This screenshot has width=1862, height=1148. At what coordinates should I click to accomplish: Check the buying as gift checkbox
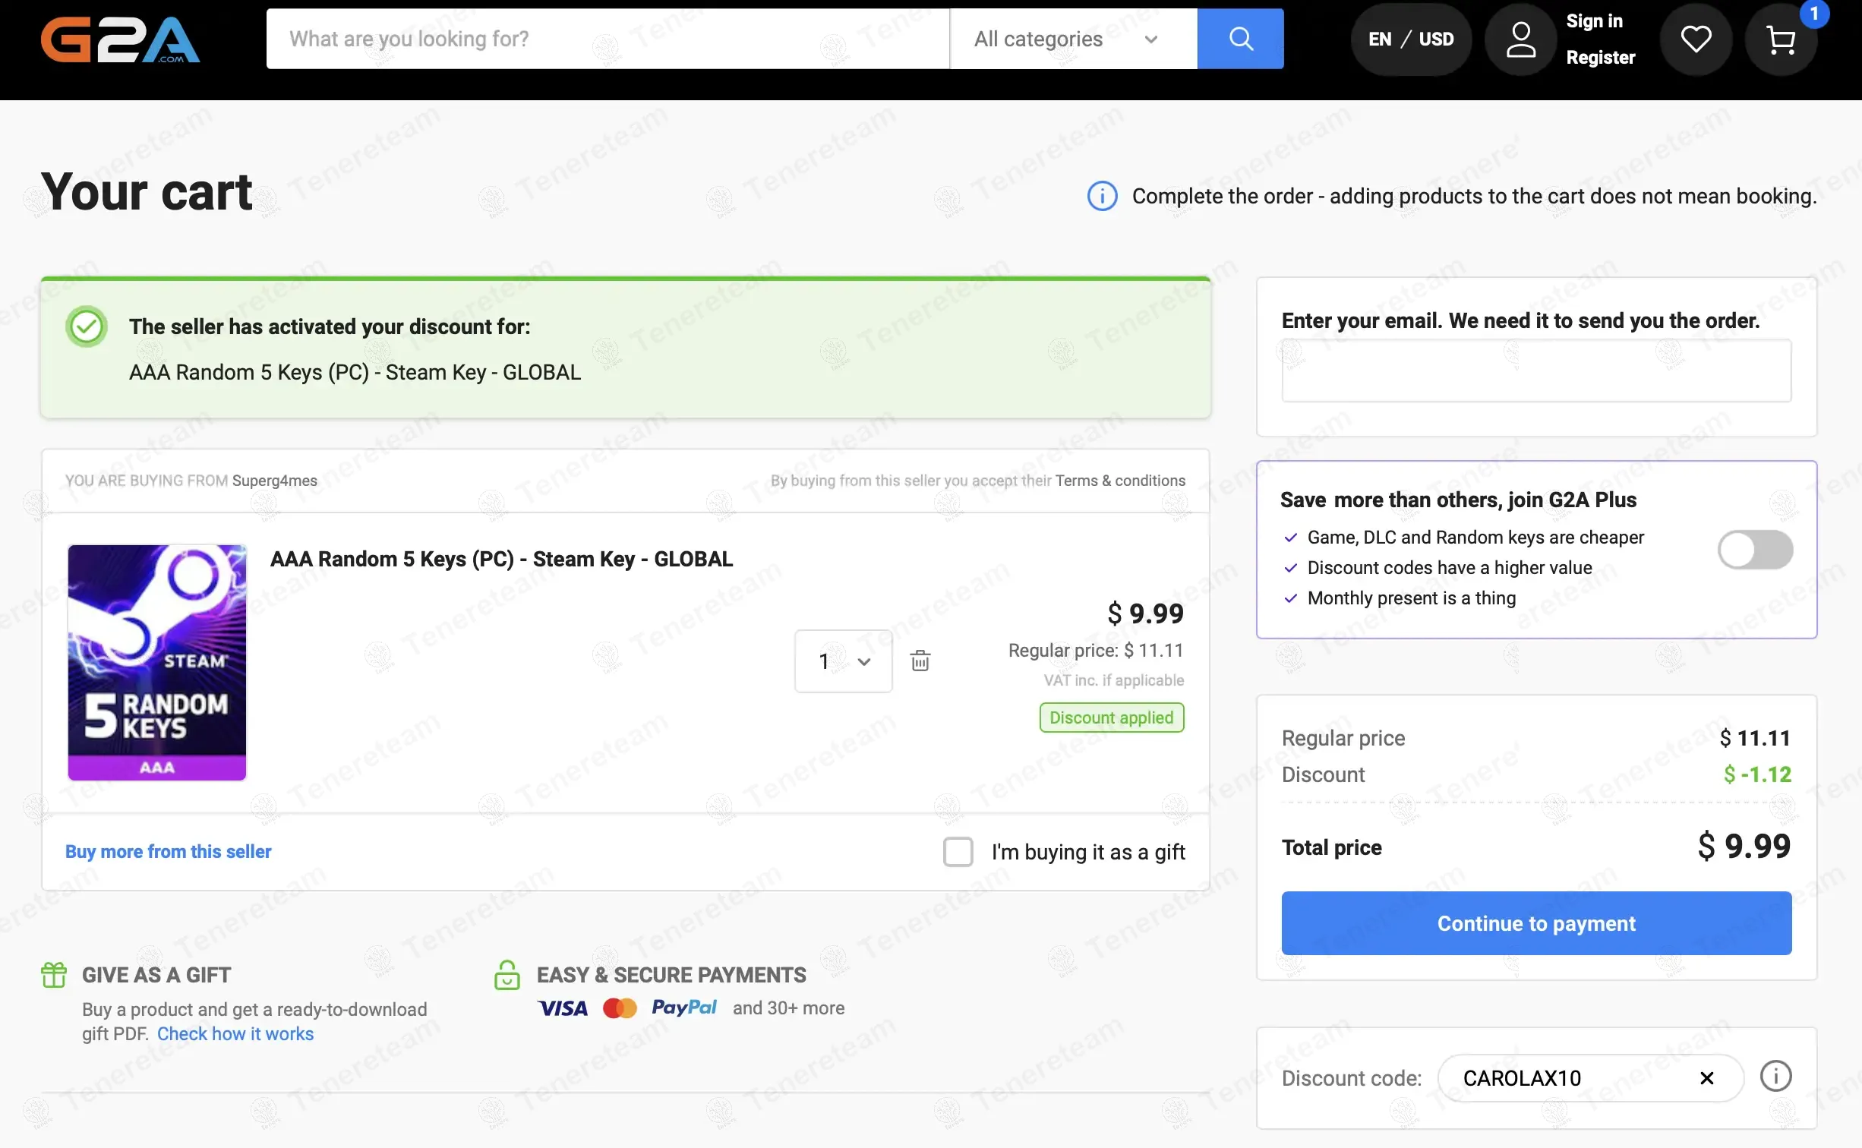click(x=958, y=852)
